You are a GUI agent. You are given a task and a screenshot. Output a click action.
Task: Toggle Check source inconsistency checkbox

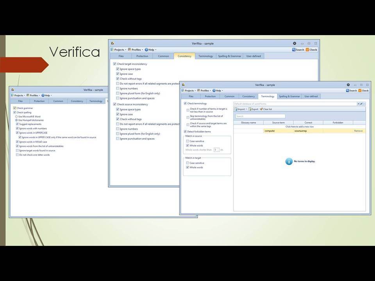pos(114,104)
